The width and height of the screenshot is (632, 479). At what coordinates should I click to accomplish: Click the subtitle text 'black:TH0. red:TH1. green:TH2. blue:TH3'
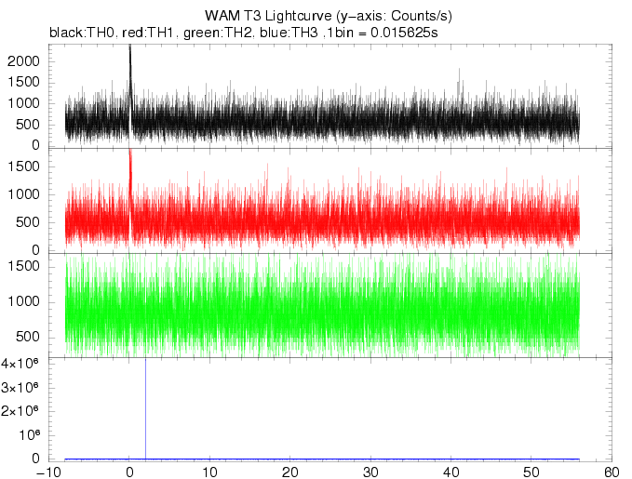183,33
